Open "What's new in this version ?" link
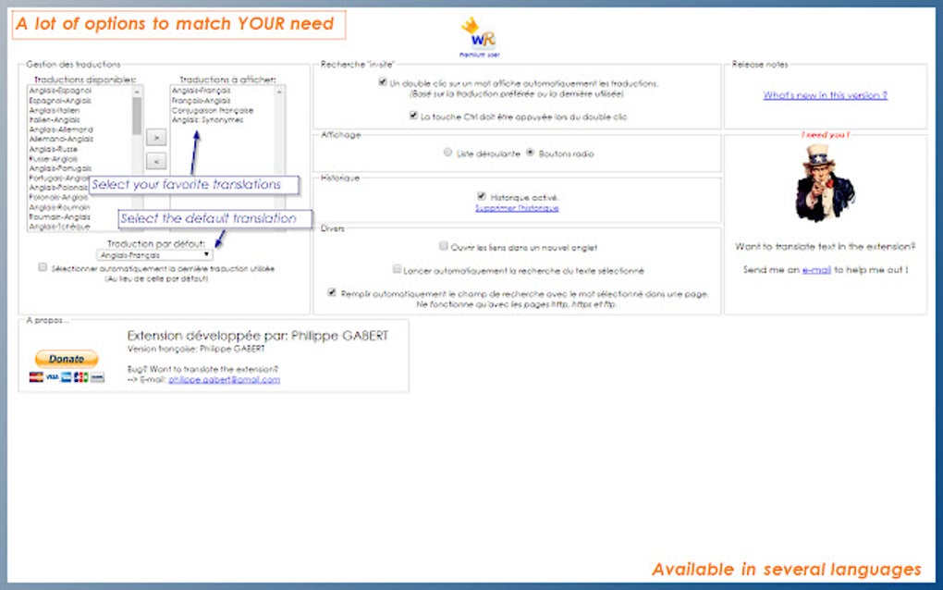Screen dimensions: 943x590 coord(826,95)
